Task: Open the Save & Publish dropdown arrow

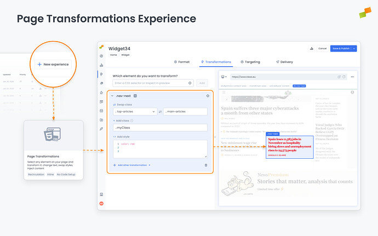Action: point(354,48)
